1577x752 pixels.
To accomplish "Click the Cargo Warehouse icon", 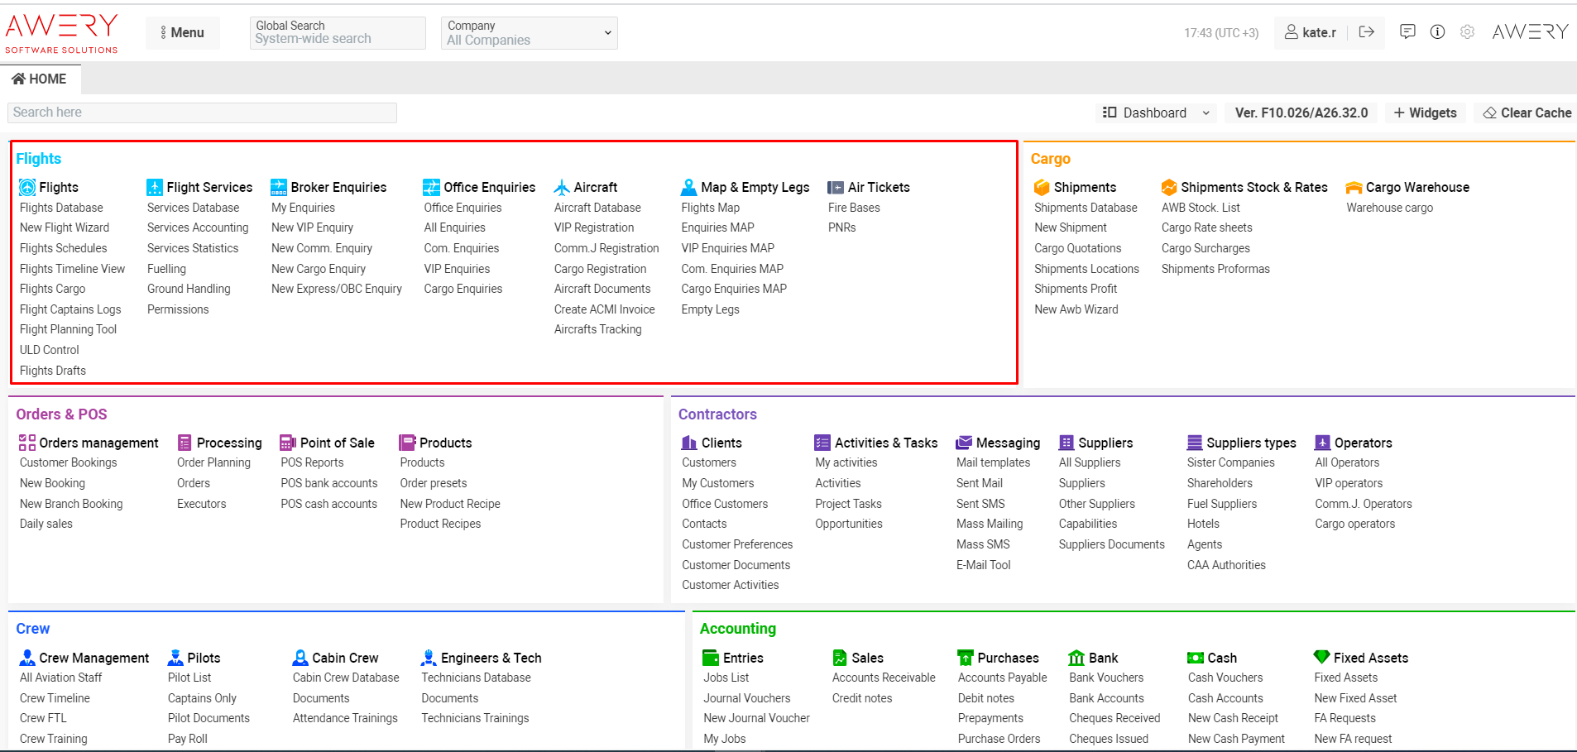I will [1354, 188].
